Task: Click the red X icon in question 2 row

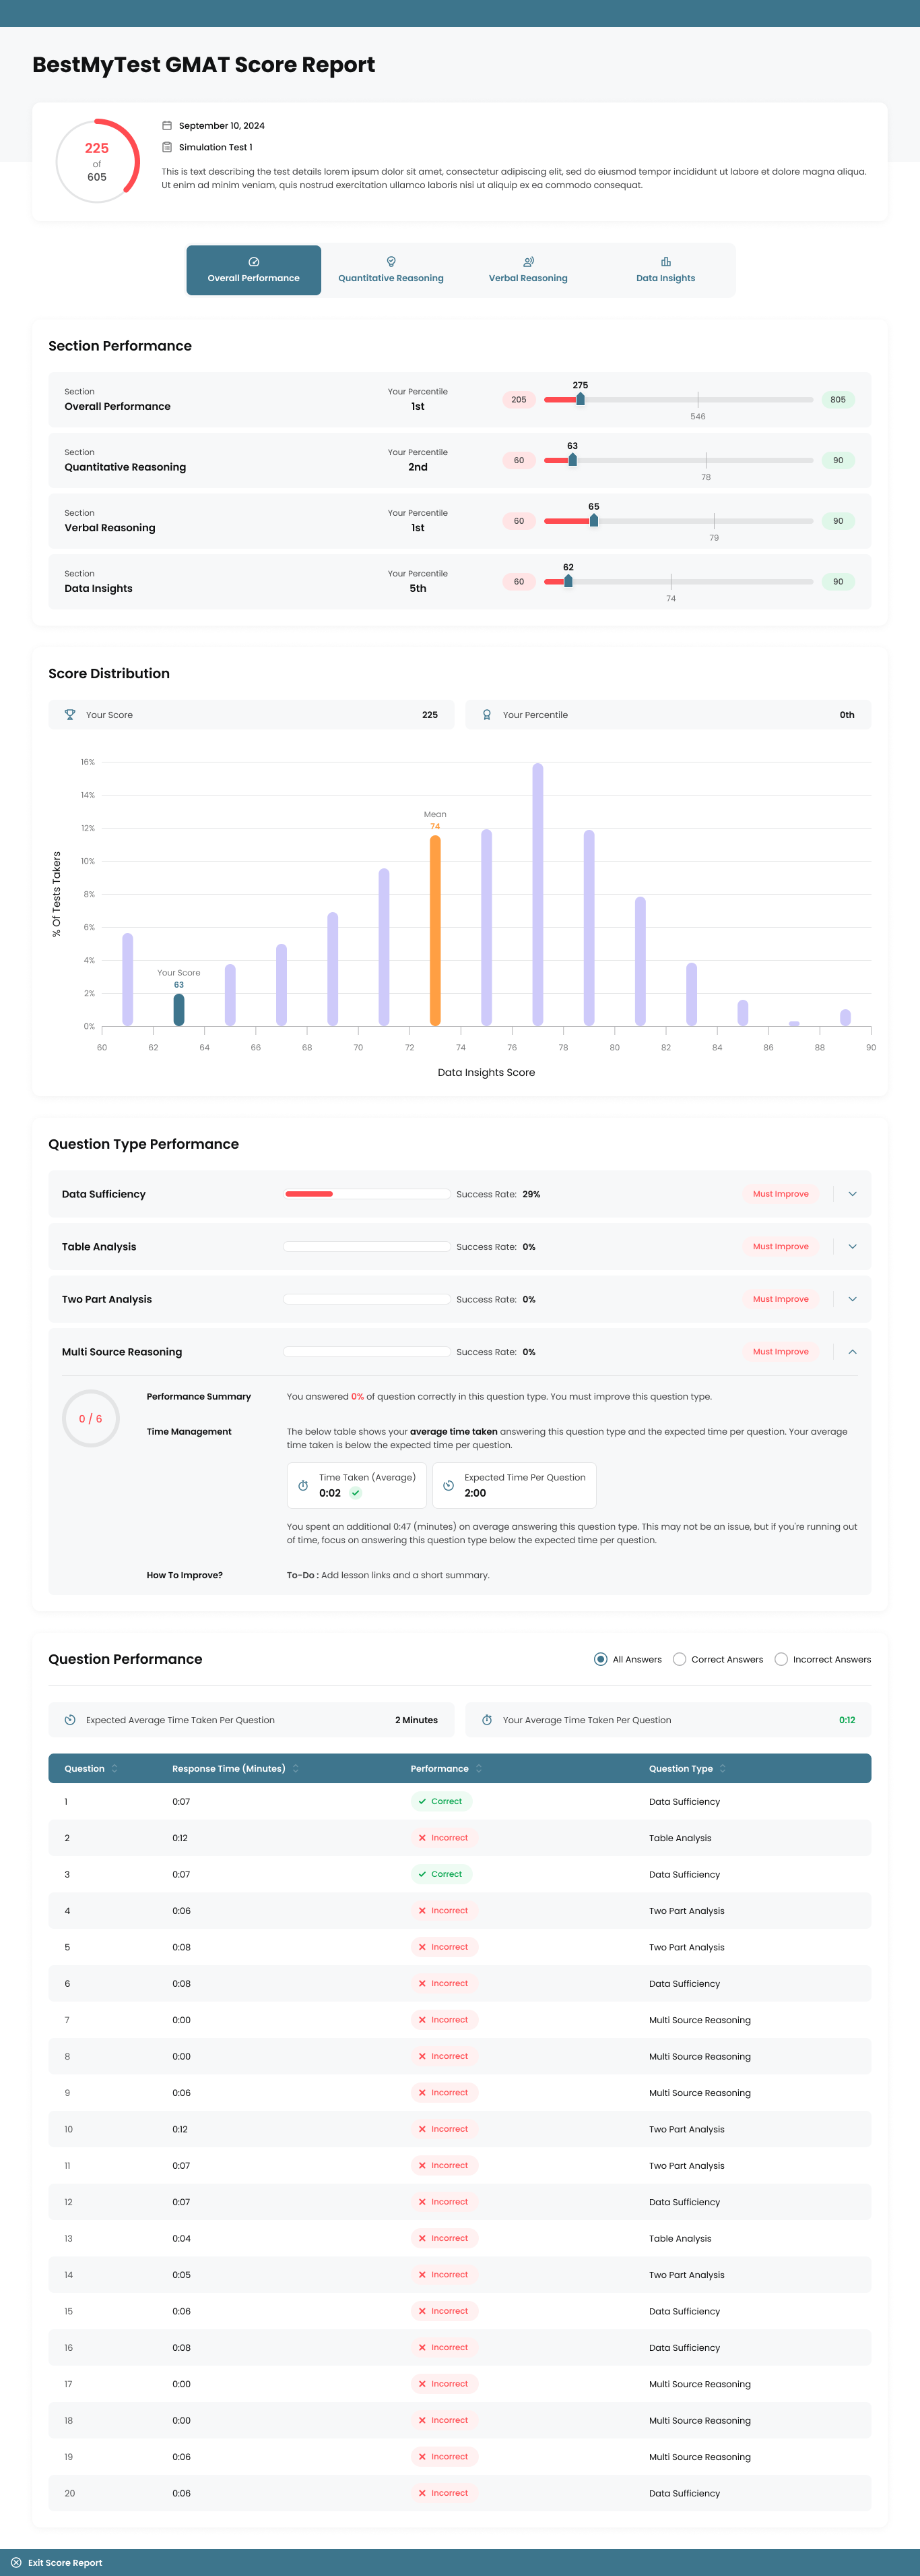Action: 422,1838
